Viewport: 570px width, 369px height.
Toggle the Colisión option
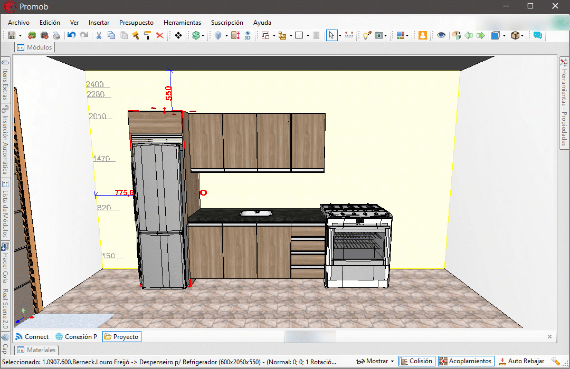click(416, 361)
